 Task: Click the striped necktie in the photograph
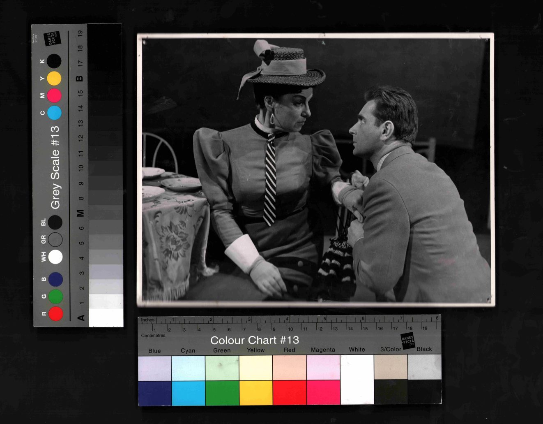pos(270,181)
